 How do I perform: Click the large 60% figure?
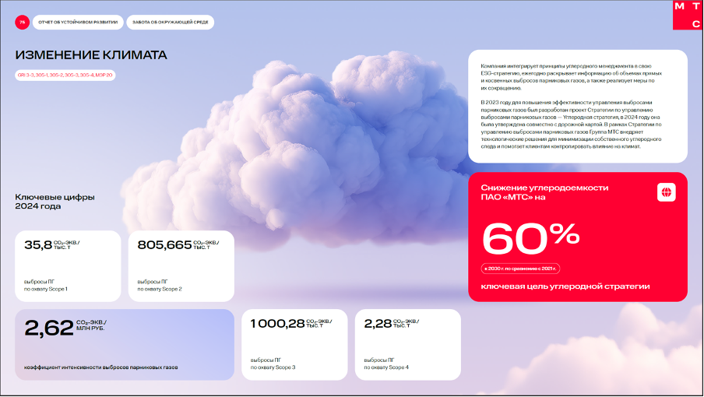530,238
